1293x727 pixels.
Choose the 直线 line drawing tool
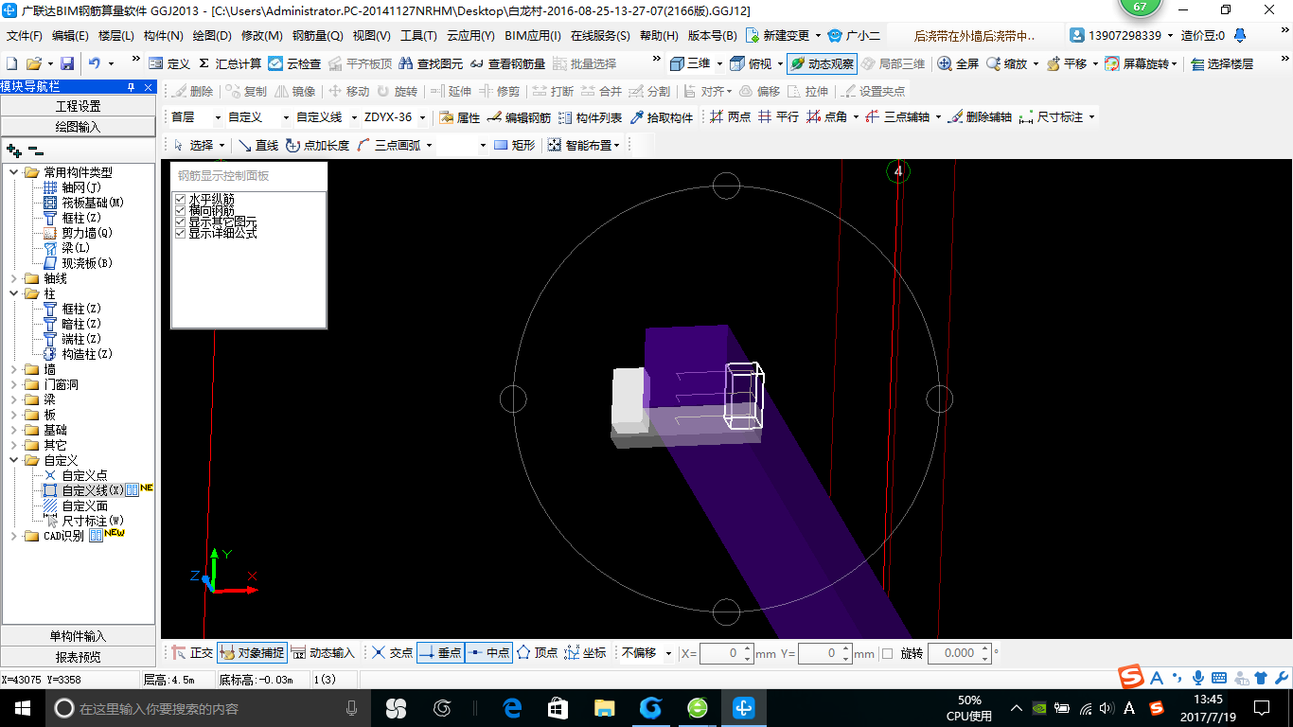point(257,145)
